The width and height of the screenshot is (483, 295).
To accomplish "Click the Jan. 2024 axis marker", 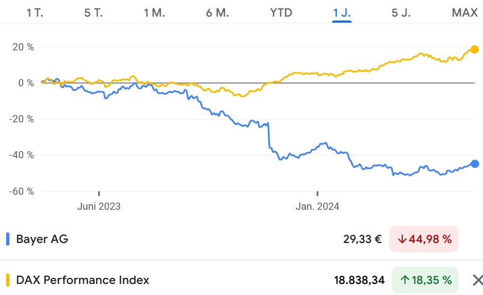I will point(318,206).
